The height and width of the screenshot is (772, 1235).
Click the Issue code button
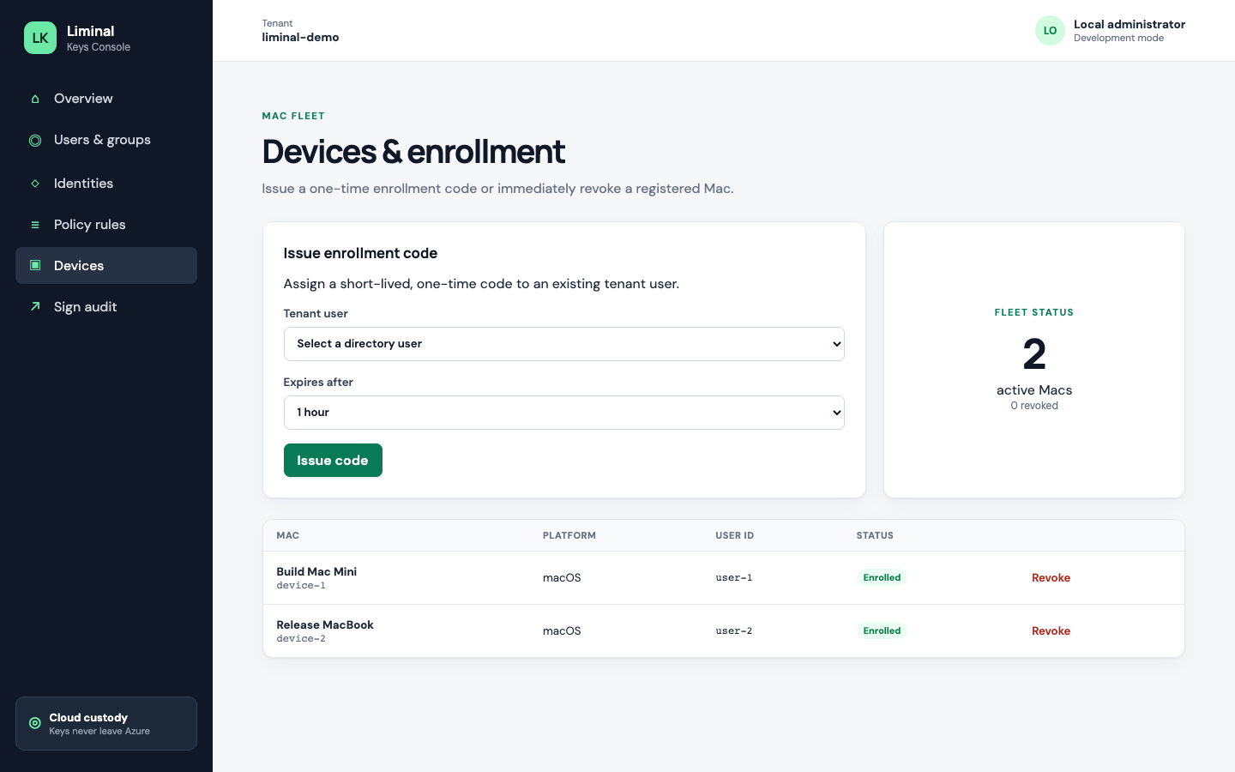(333, 461)
